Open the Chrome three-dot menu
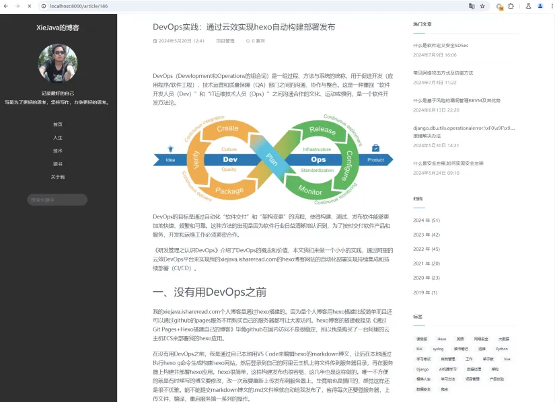 point(552,6)
